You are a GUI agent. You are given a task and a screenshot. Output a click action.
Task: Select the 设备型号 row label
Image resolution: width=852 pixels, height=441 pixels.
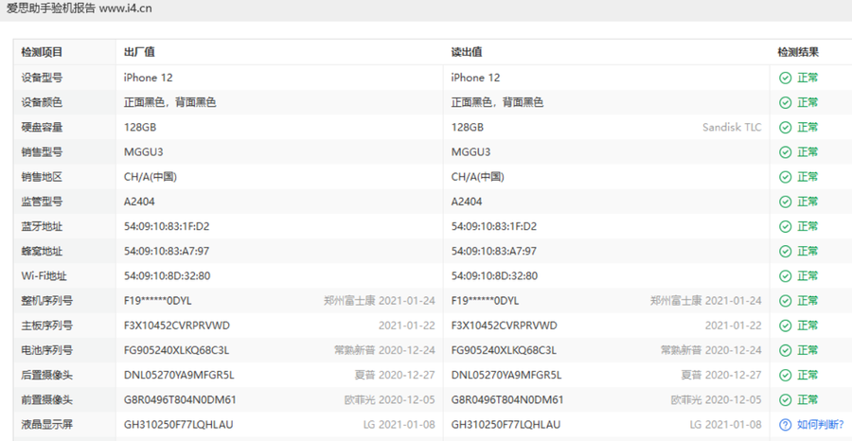[42, 78]
